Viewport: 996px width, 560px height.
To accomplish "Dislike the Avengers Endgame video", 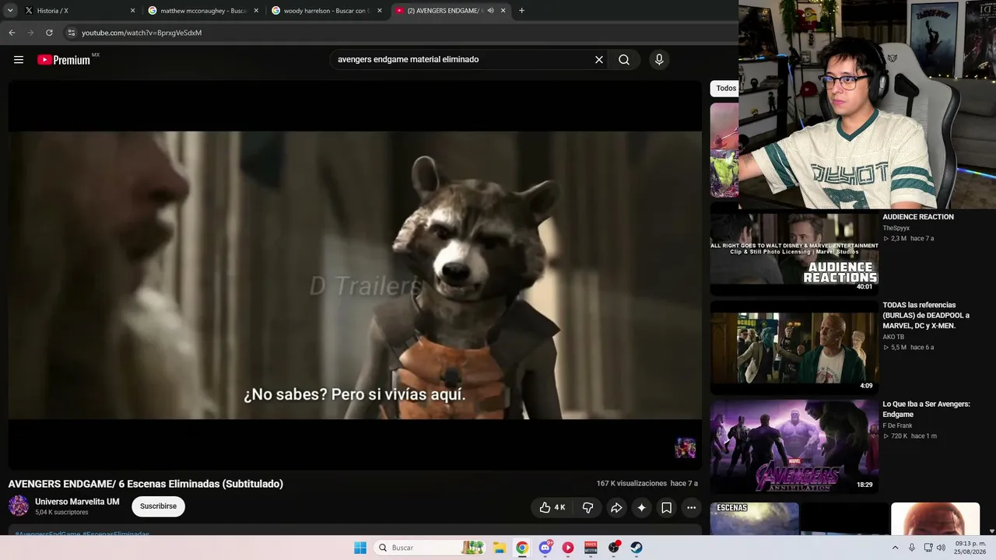I will tap(588, 508).
